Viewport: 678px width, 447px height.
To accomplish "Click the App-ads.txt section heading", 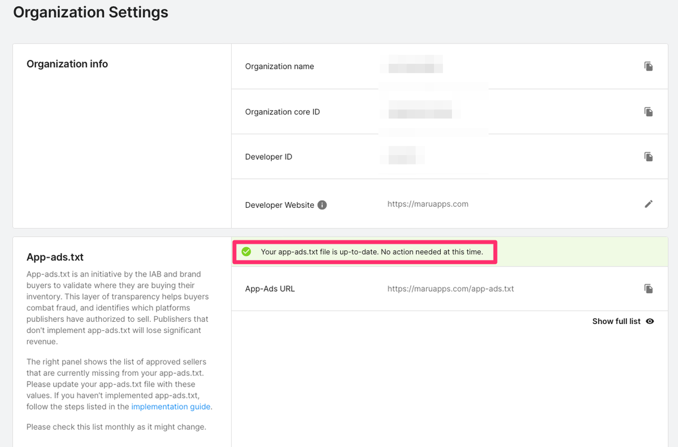I will click(x=55, y=257).
